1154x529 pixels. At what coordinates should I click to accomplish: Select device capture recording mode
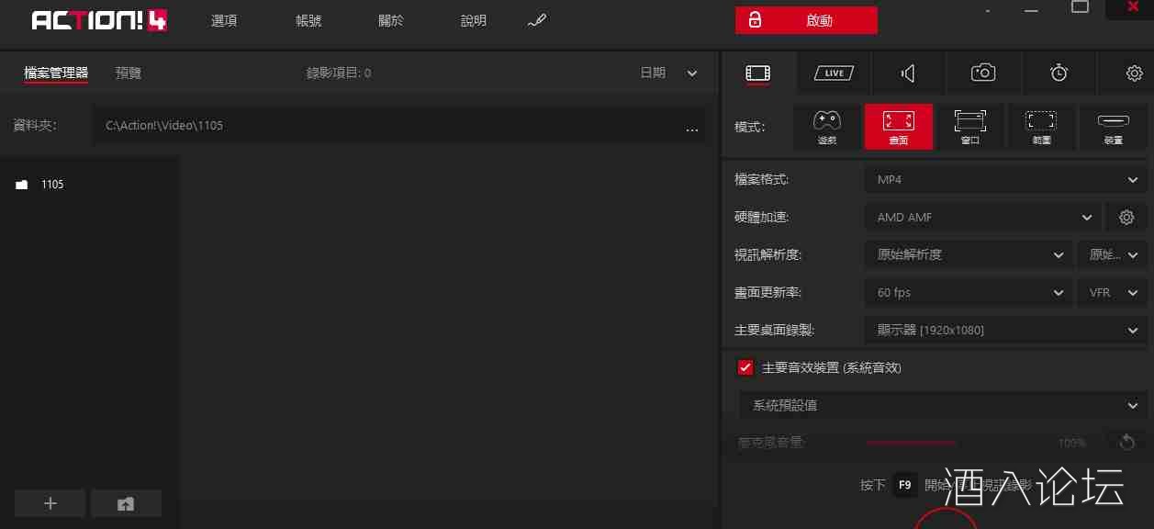point(1113,127)
